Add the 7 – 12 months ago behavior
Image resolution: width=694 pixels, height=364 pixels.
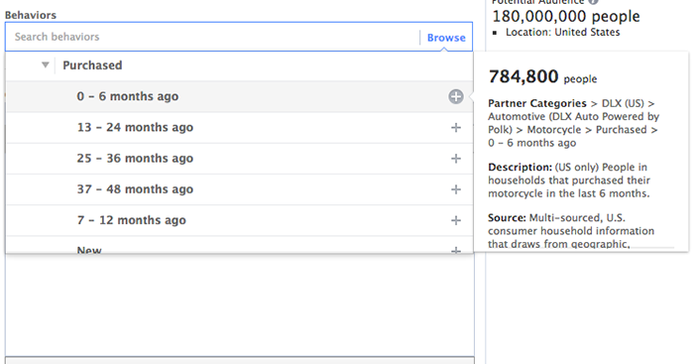point(456,220)
